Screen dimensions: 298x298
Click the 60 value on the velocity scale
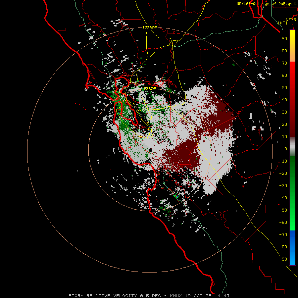[284, 75]
